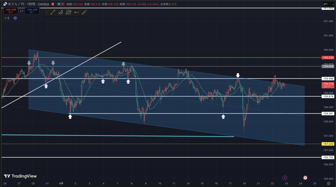Choose the horizontal lines drawing tool

click(69, 12)
